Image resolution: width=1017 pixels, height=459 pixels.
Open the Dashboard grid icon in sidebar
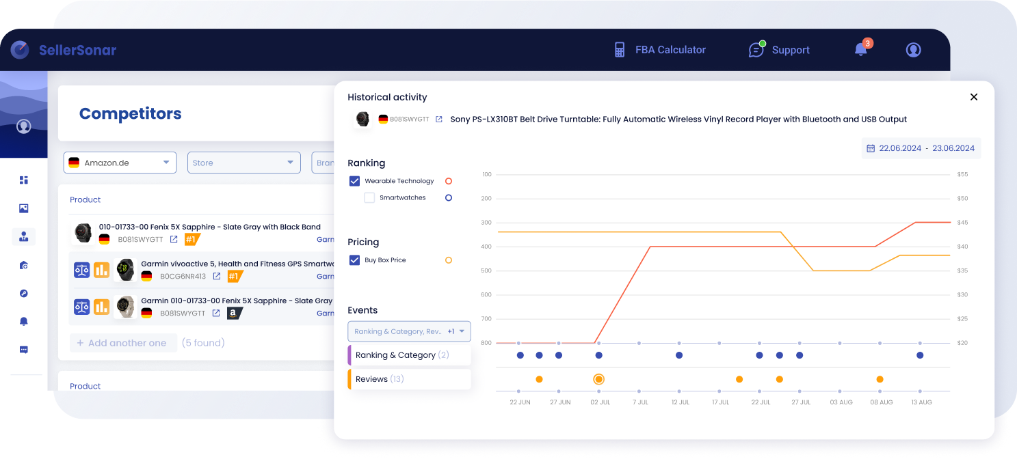(24, 180)
